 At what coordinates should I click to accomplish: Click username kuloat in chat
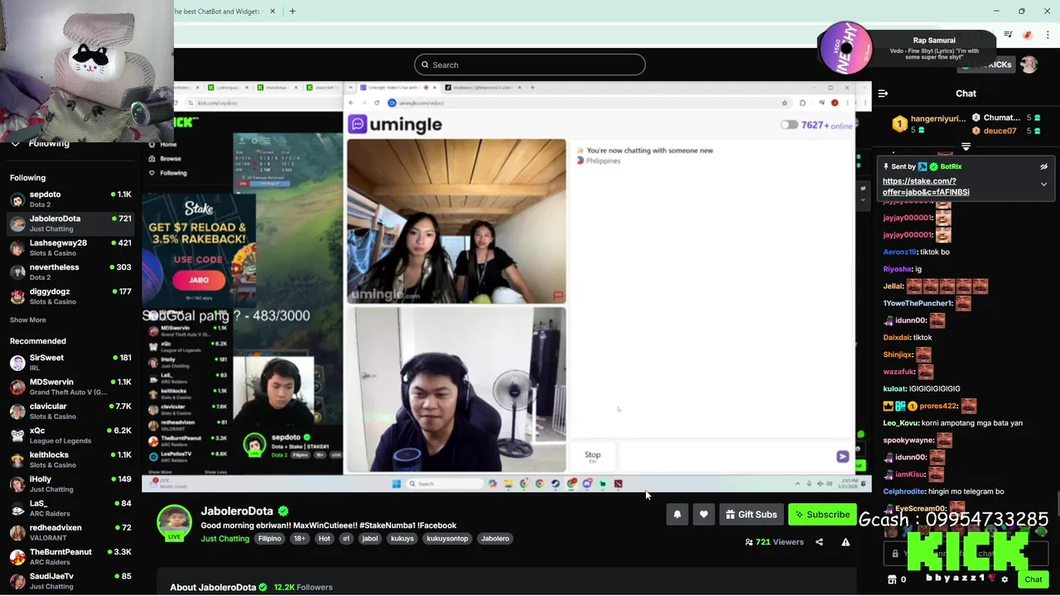(x=894, y=389)
